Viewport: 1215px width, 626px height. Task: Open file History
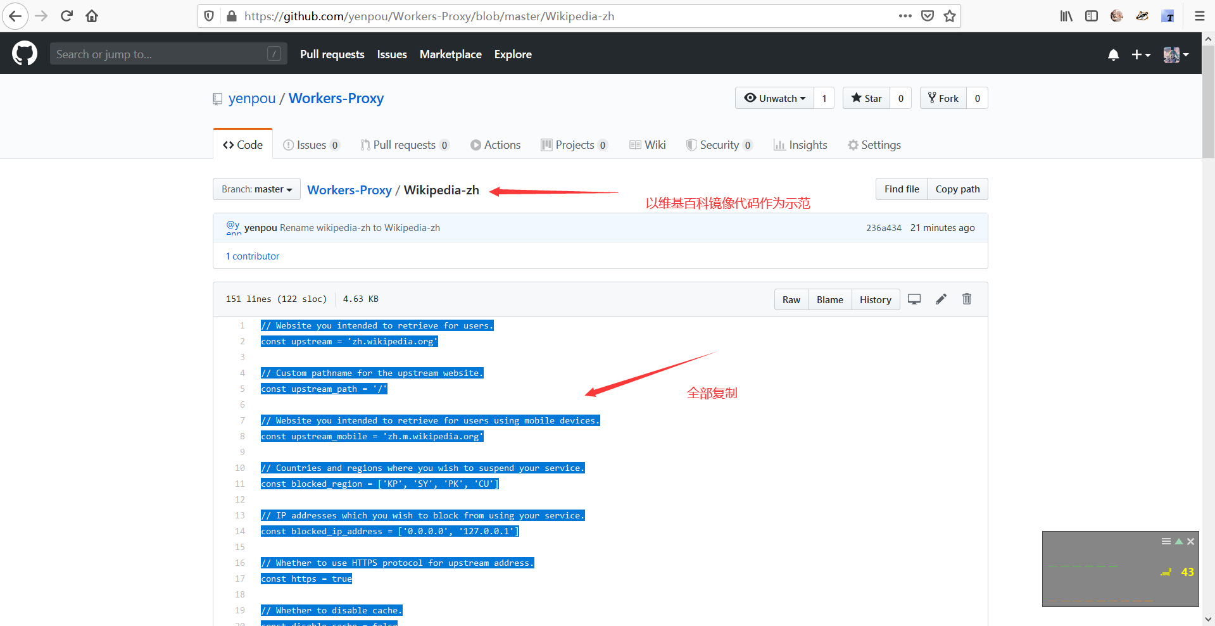pos(876,300)
